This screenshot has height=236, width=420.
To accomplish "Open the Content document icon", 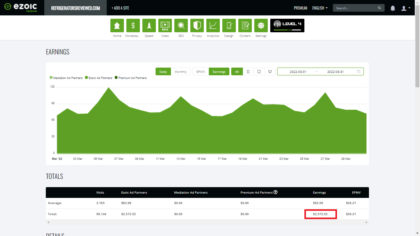I will 245,26.
